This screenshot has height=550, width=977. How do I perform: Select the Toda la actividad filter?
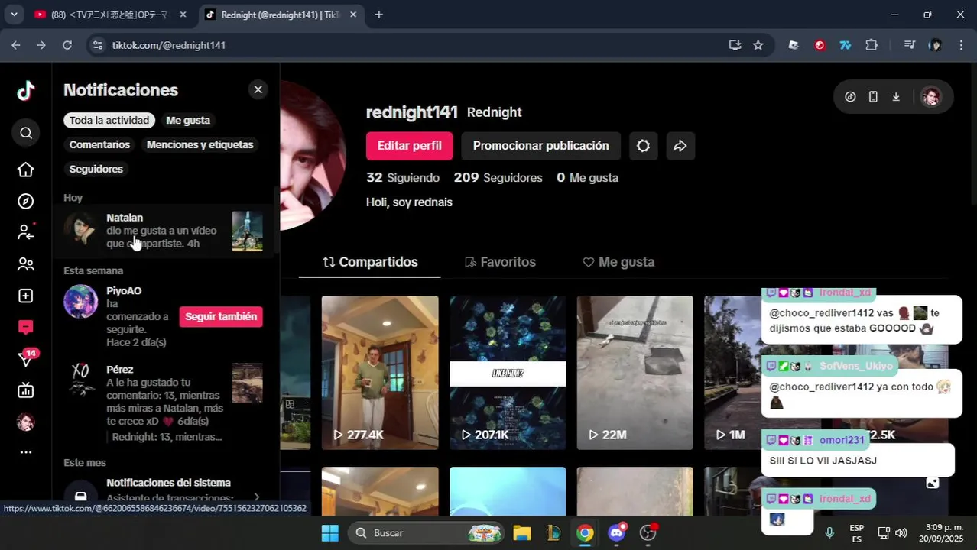[x=109, y=120]
